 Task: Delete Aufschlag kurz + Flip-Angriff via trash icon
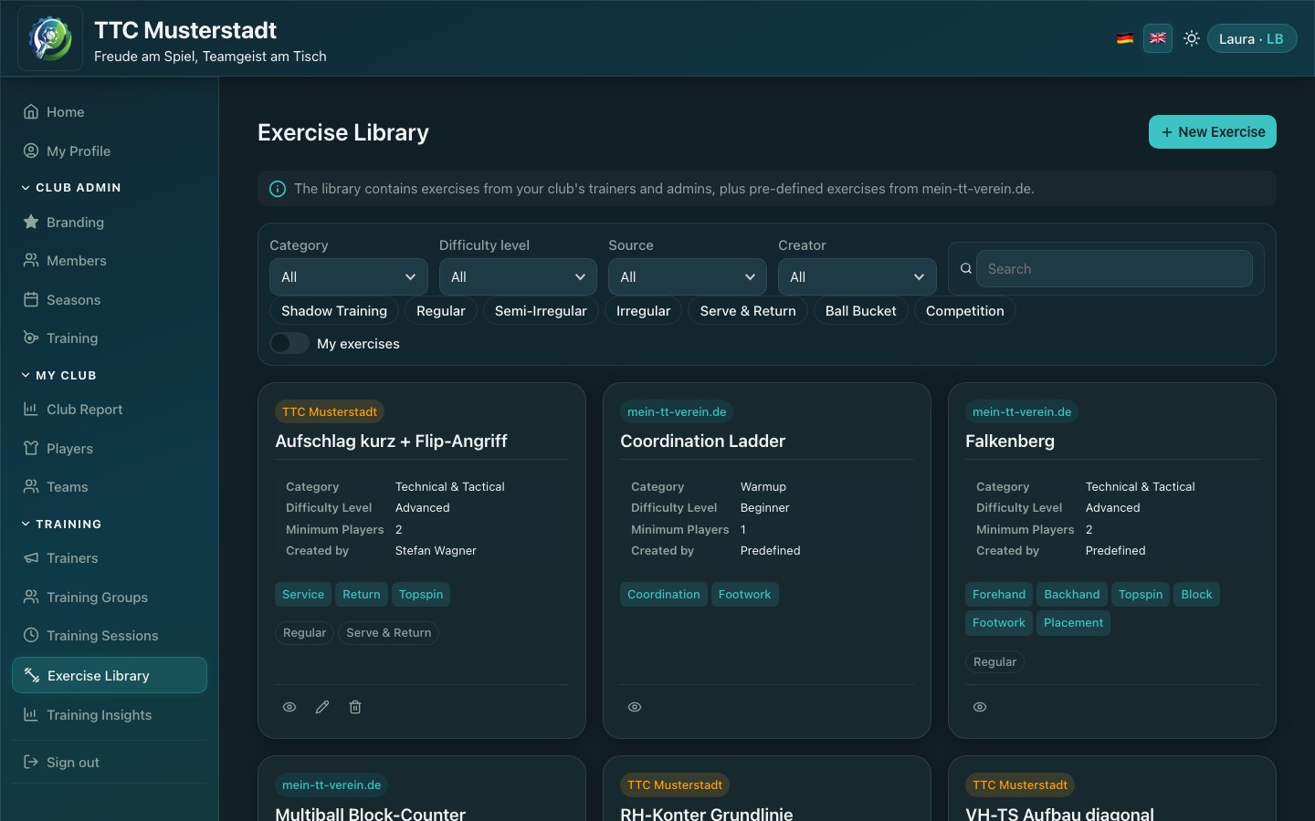click(355, 707)
